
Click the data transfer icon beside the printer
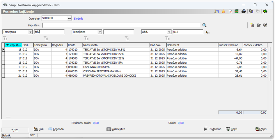click(251, 12)
